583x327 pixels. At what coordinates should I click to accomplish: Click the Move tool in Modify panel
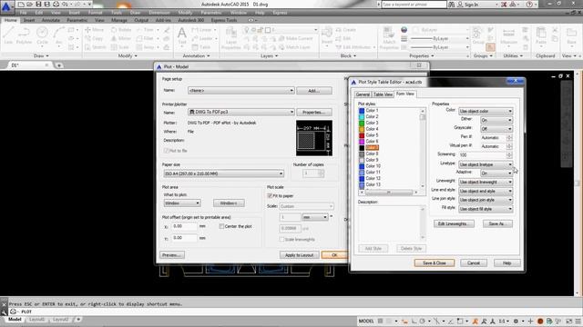[x=95, y=30]
